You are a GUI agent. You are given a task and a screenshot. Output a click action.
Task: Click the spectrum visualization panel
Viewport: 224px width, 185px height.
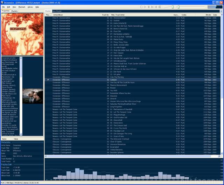click(134, 169)
